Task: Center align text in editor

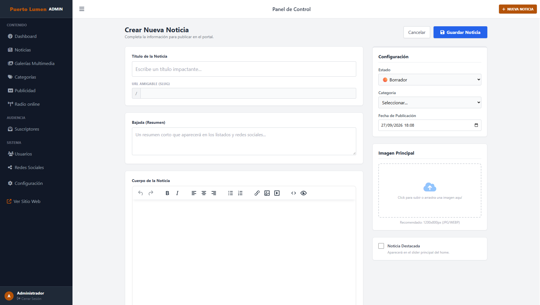Action: tap(204, 193)
